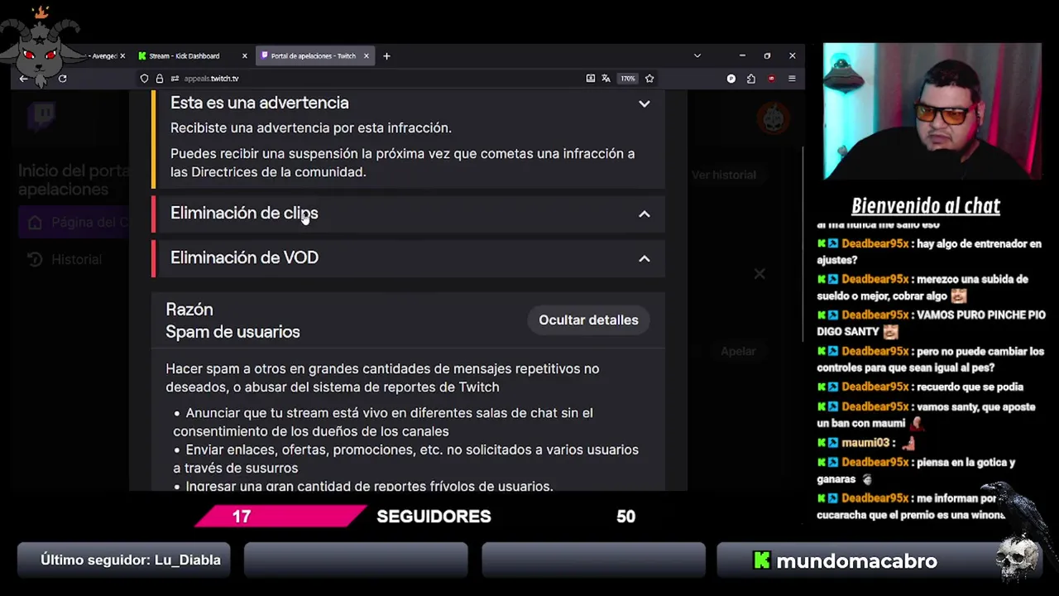Click the lock icon in the address bar

point(160,79)
